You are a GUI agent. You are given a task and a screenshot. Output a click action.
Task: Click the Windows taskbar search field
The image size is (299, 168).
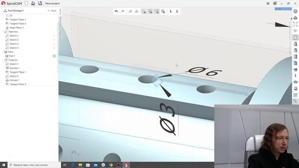coord(34,165)
